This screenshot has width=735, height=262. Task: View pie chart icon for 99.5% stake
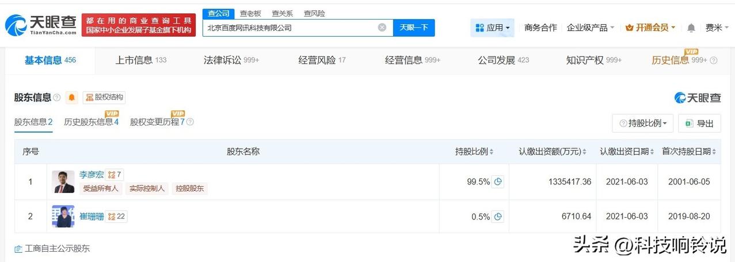tap(498, 182)
